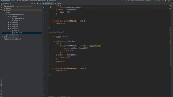Click the run-with-coverage icon

point(159,1)
